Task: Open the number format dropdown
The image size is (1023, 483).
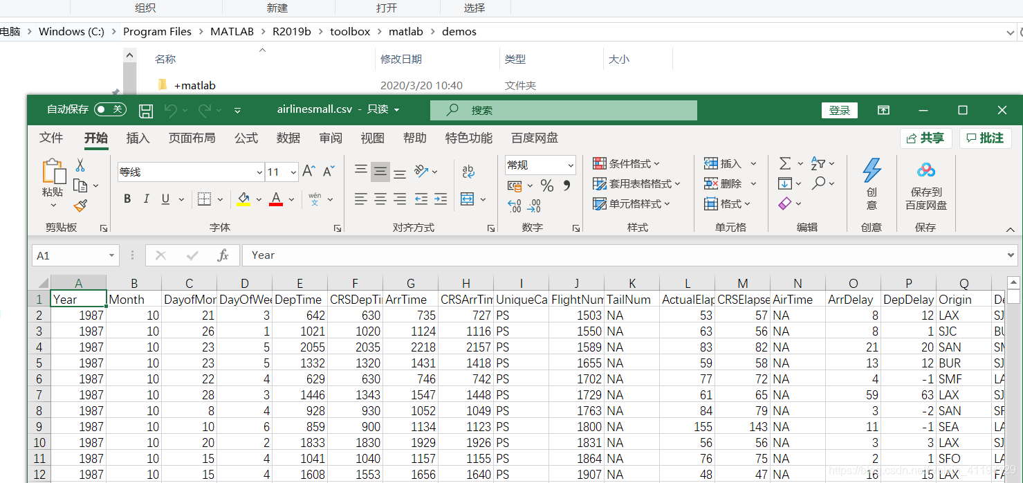Action: coord(571,165)
